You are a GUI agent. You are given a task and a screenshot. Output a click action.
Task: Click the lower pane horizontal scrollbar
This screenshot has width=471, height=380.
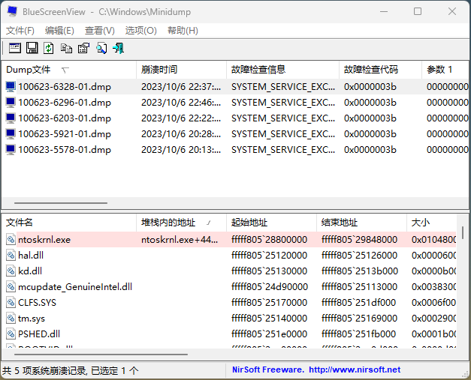tap(101, 355)
